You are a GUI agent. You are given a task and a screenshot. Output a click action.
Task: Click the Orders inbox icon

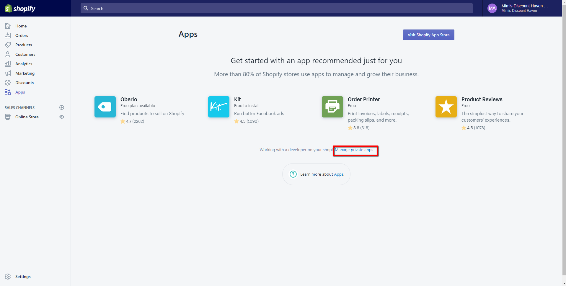(8, 35)
